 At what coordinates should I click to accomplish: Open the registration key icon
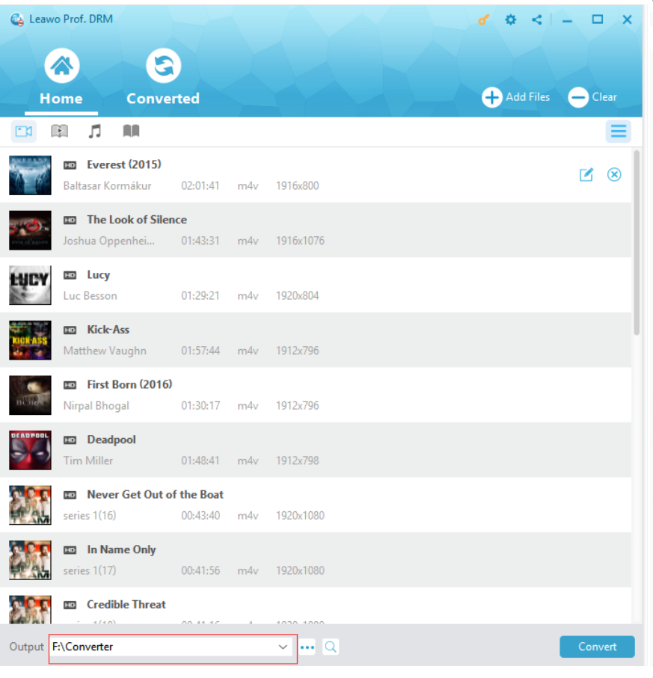point(483,19)
